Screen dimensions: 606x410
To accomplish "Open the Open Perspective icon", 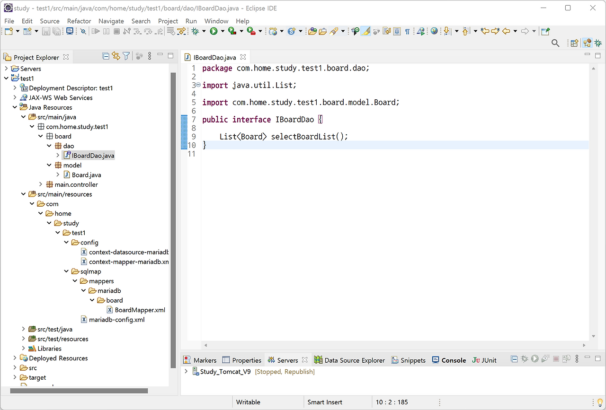I will [x=574, y=43].
